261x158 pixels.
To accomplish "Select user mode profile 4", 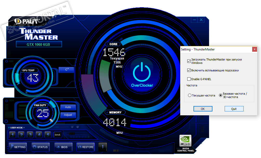I will (39, 135).
